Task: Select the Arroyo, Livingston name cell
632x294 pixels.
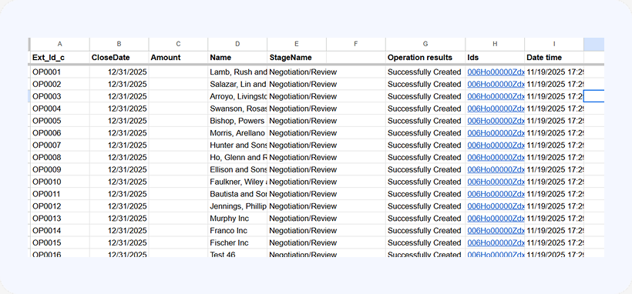Action: [x=237, y=96]
